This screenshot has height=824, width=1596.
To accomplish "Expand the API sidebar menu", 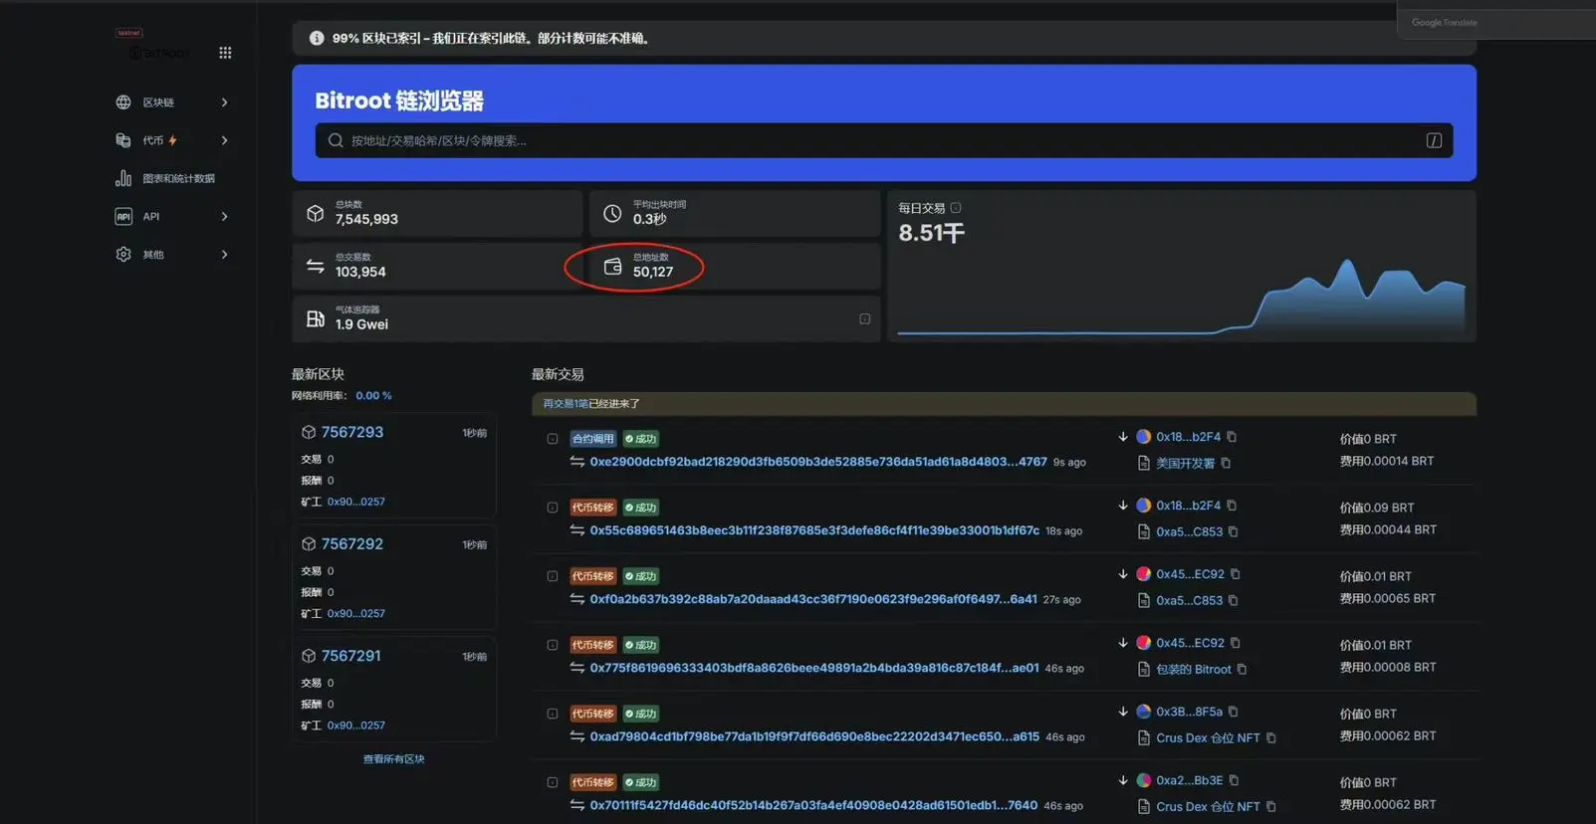I will (x=171, y=216).
